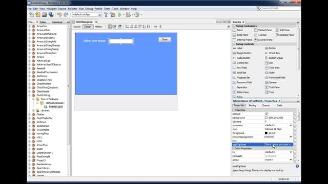Collapse the Swing Controls palette section
Screen dimensions: 328x184
pyautogui.click(x=234, y=44)
